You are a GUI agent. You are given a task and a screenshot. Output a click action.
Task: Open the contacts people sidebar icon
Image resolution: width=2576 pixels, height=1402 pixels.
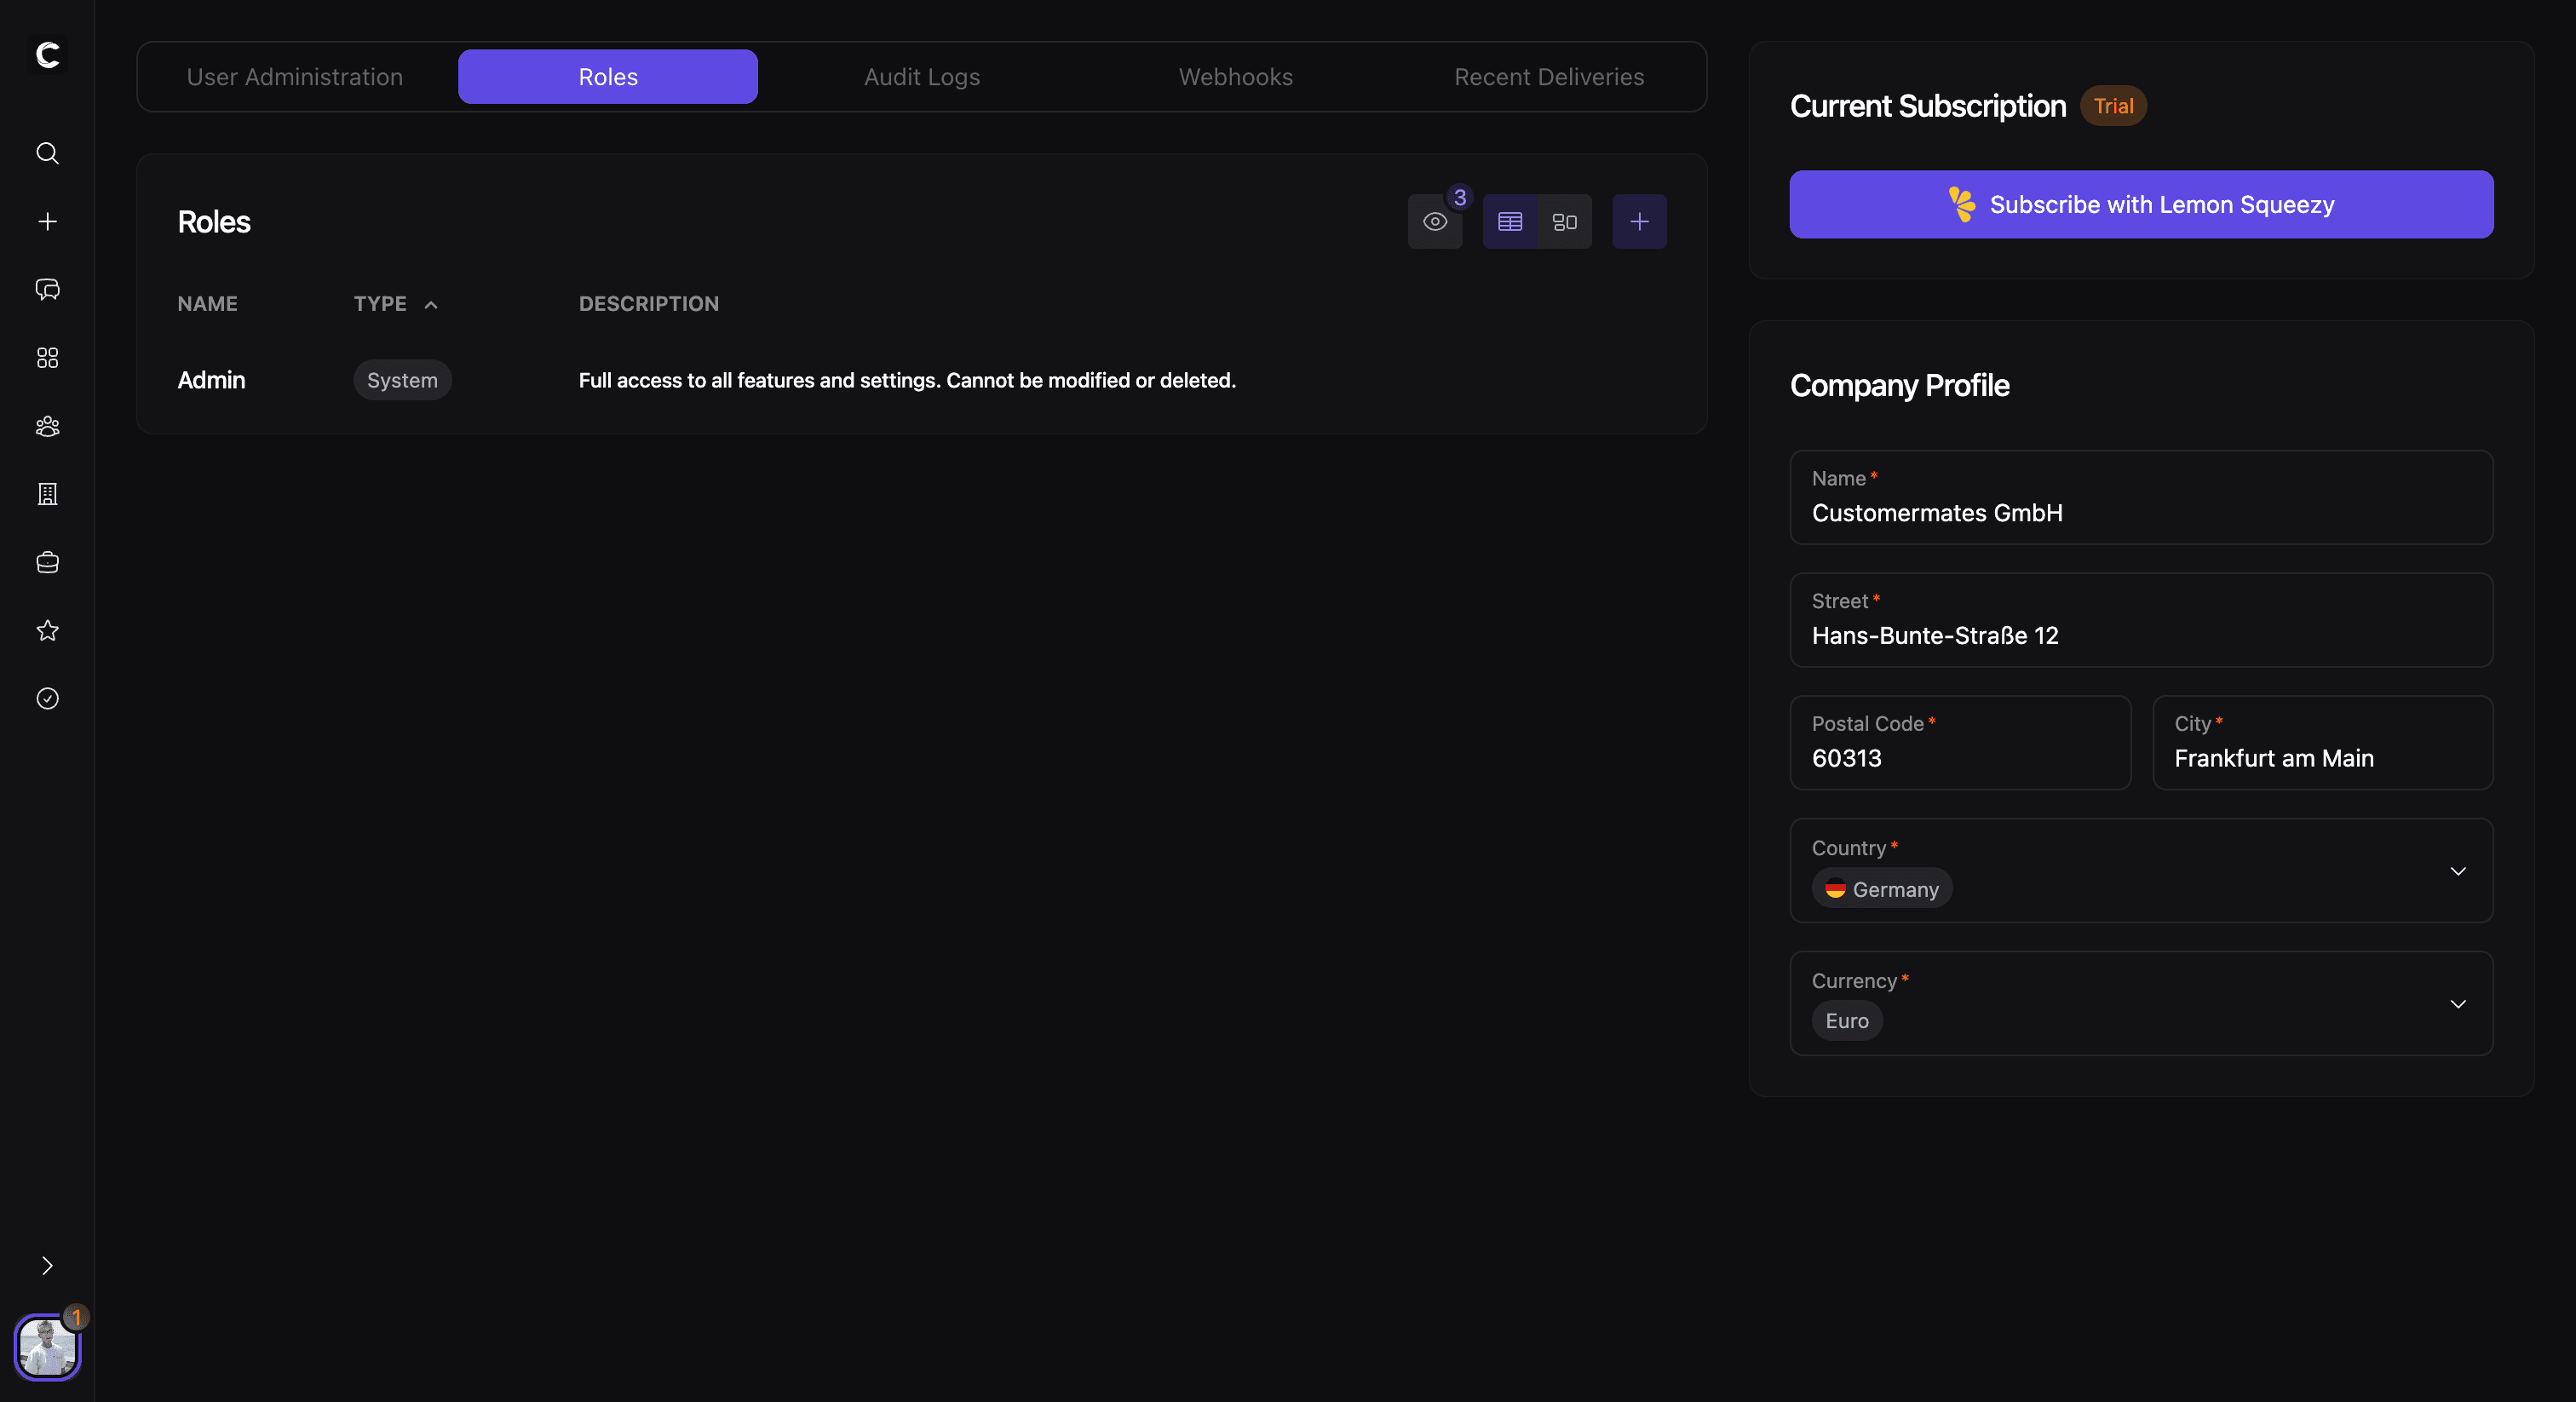pos(47,426)
